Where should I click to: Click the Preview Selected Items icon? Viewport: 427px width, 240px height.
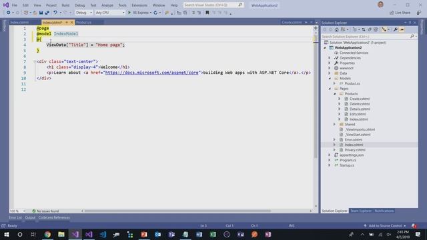pyautogui.click(x=402, y=29)
